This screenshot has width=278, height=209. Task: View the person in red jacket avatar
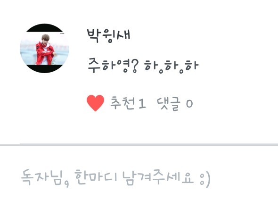coord(44,48)
